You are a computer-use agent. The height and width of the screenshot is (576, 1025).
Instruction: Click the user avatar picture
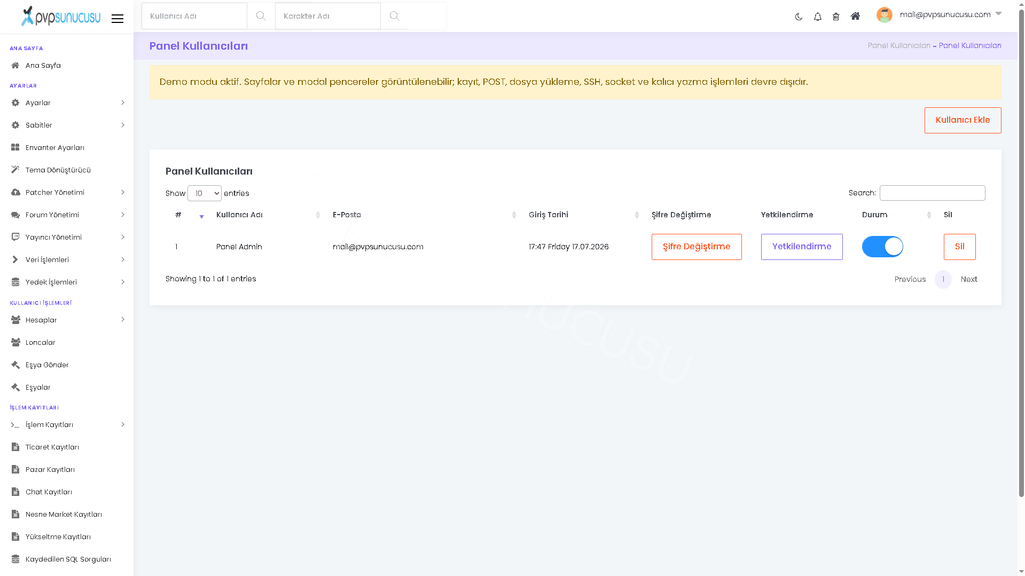click(885, 15)
